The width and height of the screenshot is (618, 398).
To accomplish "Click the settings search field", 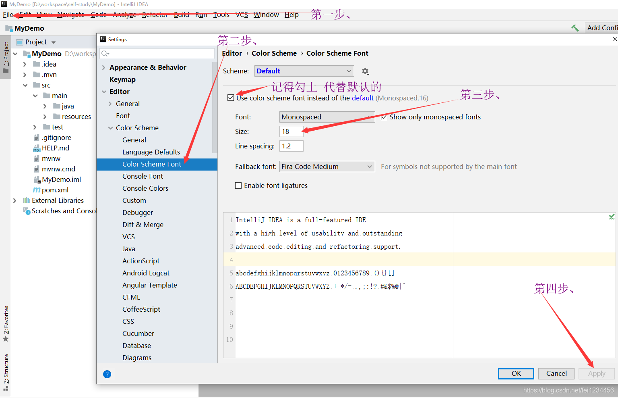I will tap(157, 54).
